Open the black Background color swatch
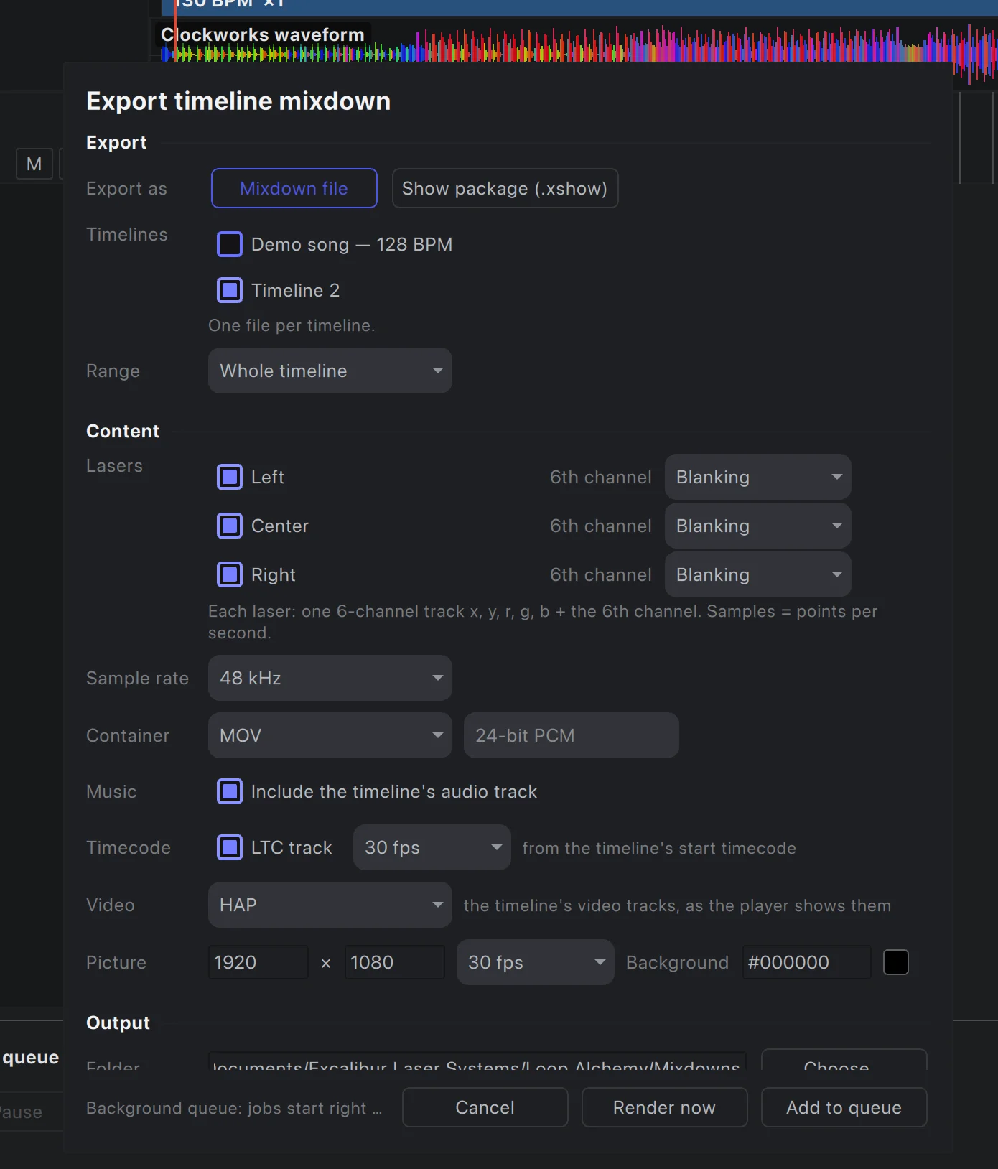 [896, 962]
